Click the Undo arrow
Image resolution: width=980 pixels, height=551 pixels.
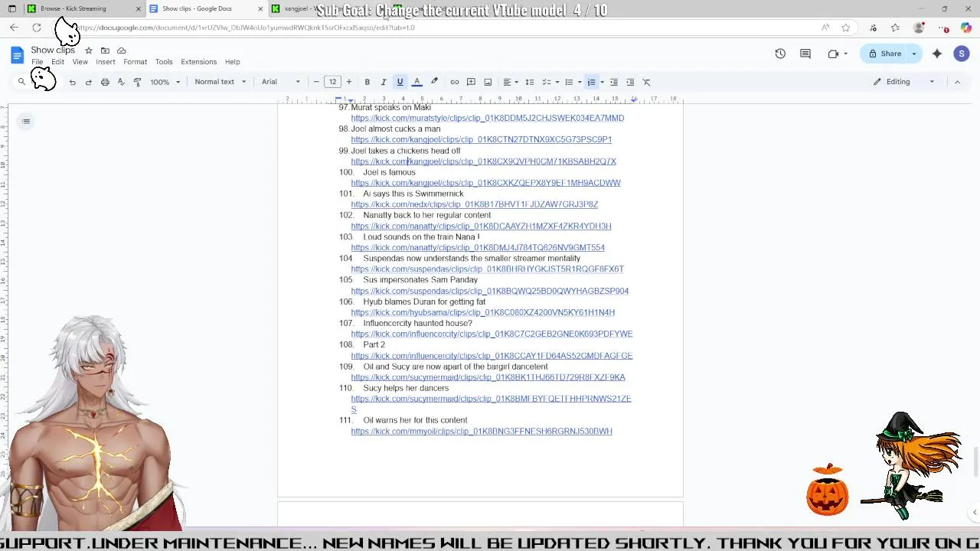(72, 82)
